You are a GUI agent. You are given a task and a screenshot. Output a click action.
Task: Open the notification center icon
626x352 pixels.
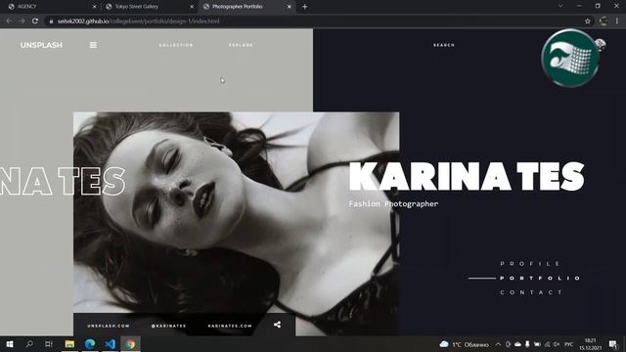(x=613, y=344)
